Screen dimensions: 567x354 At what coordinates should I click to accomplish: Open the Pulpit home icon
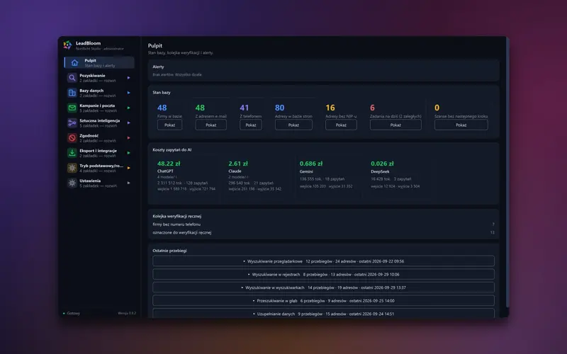point(74,63)
